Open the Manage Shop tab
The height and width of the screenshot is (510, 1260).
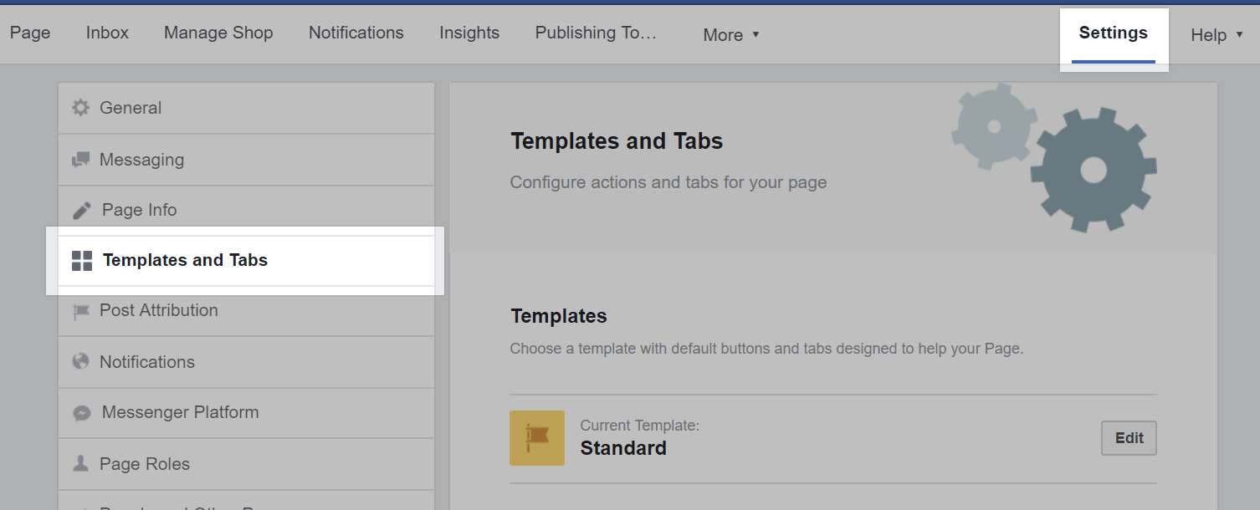[x=218, y=33]
